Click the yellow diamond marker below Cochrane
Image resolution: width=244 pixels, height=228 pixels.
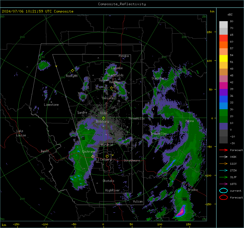[x=93, y=157]
